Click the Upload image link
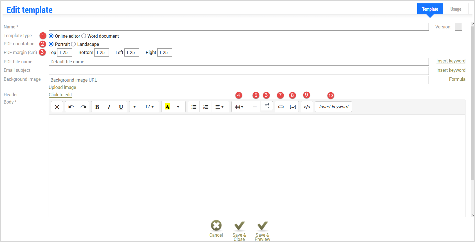The image size is (475, 242). (62, 87)
